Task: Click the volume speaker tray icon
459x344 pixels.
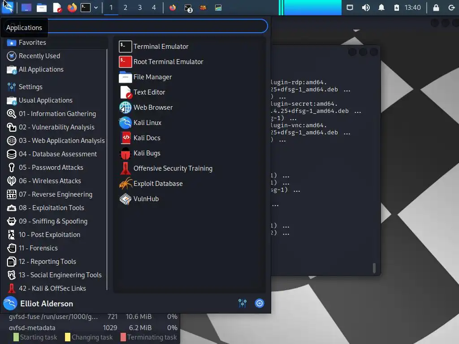Action: pyautogui.click(x=366, y=8)
